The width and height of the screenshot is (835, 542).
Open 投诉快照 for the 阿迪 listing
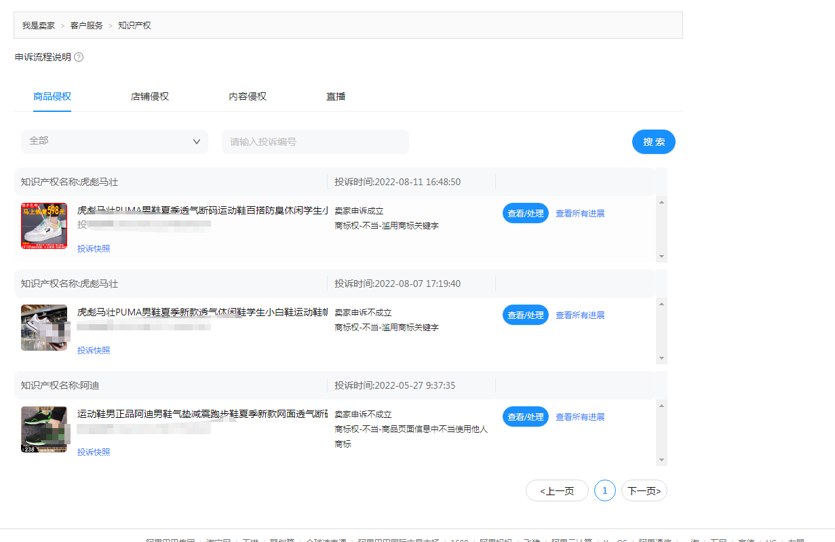pos(94,452)
